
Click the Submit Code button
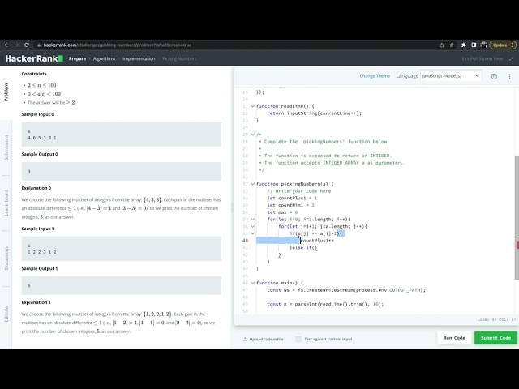[495, 338]
